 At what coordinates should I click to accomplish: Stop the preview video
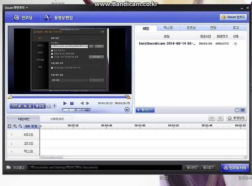click(x=72, y=103)
